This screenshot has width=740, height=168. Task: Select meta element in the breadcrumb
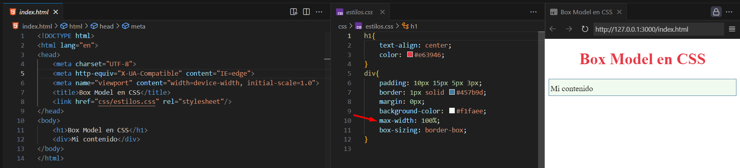(x=138, y=26)
